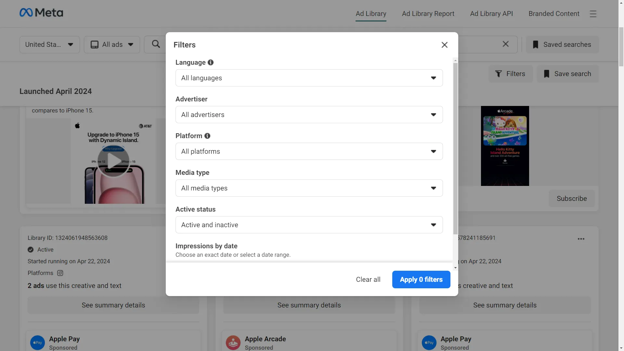Click Clear all in the Filters dialog
Screen dimensions: 624x351
pyautogui.click(x=368, y=279)
